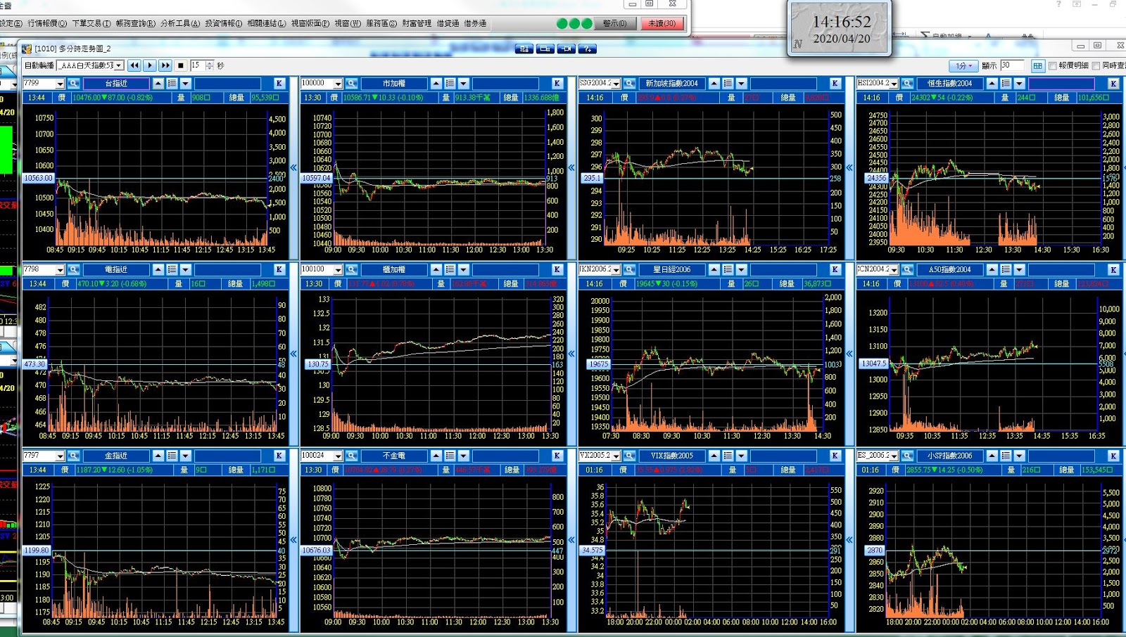Open search for the 台指近 panel symbol
Image resolution: width=1126 pixels, height=637 pixels.
pyautogui.click(x=73, y=84)
